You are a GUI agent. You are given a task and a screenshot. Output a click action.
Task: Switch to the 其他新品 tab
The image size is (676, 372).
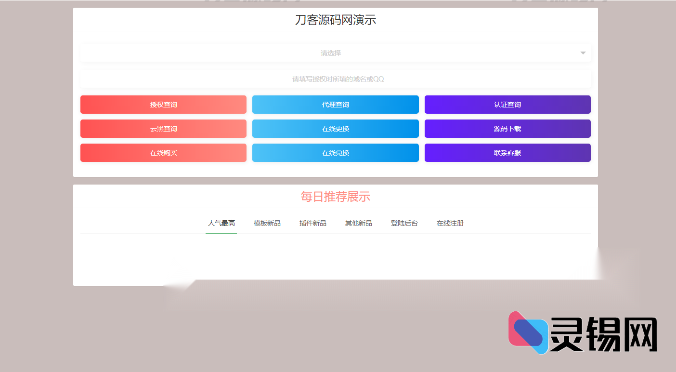pos(358,223)
